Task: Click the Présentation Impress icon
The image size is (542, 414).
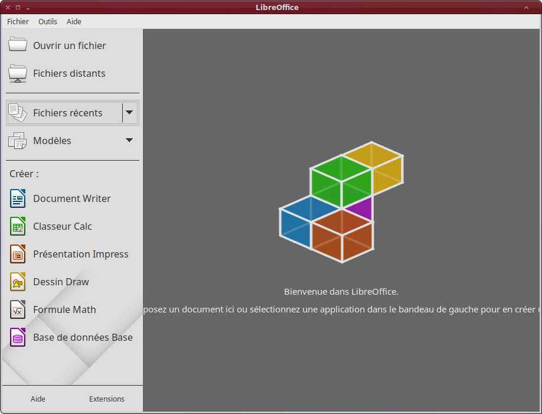Action: pos(18,254)
